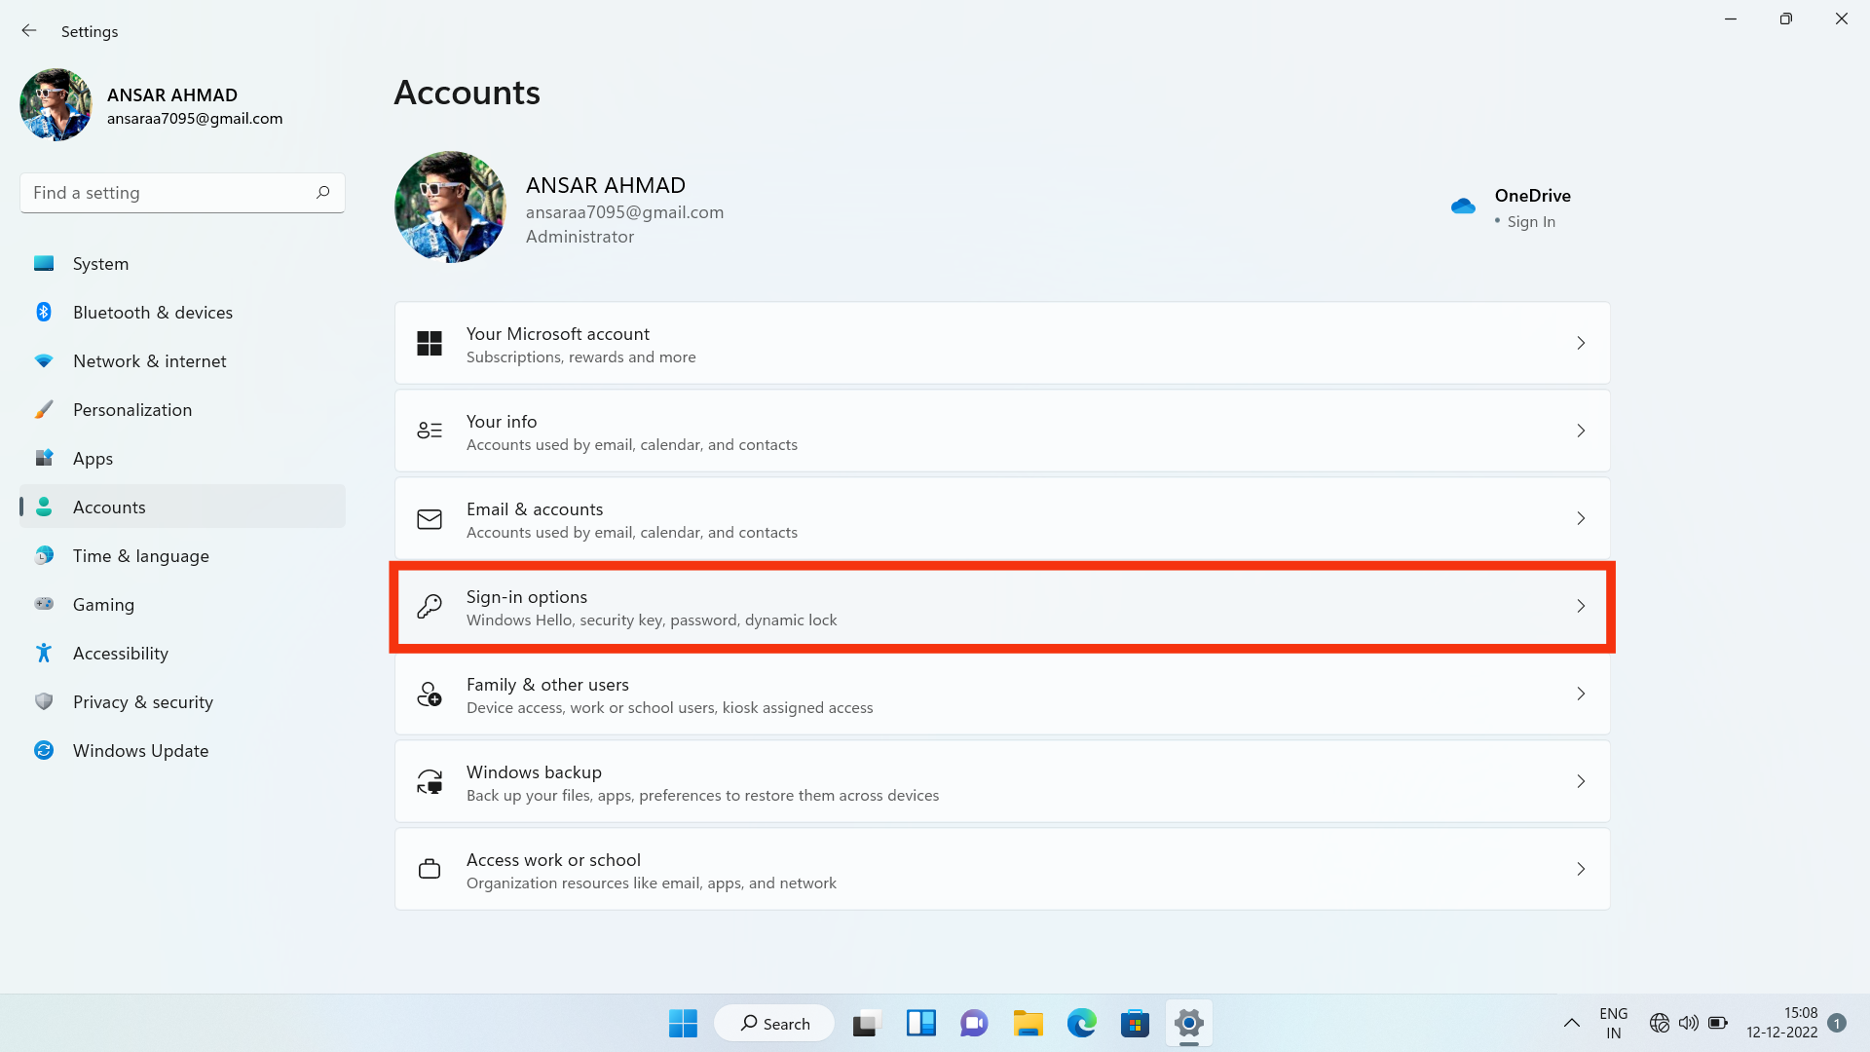Sign In to OneDrive
Image resolution: width=1870 pixels, height=1052 pixels.
coord(1530,221)
